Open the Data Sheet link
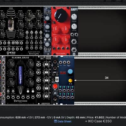This screenshot has width=126, height=126. tap(64, 122)
